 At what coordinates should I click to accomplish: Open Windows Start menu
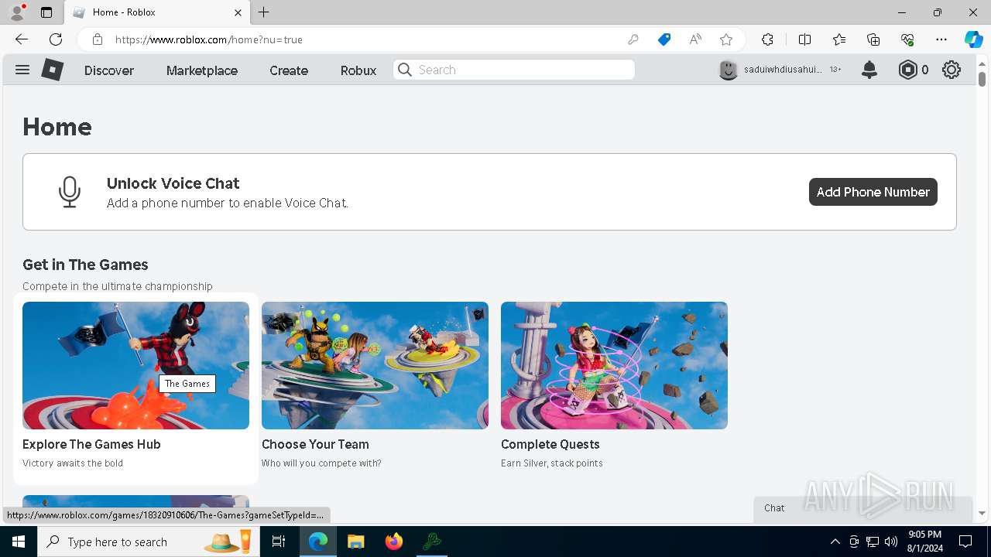pos(19,542)
